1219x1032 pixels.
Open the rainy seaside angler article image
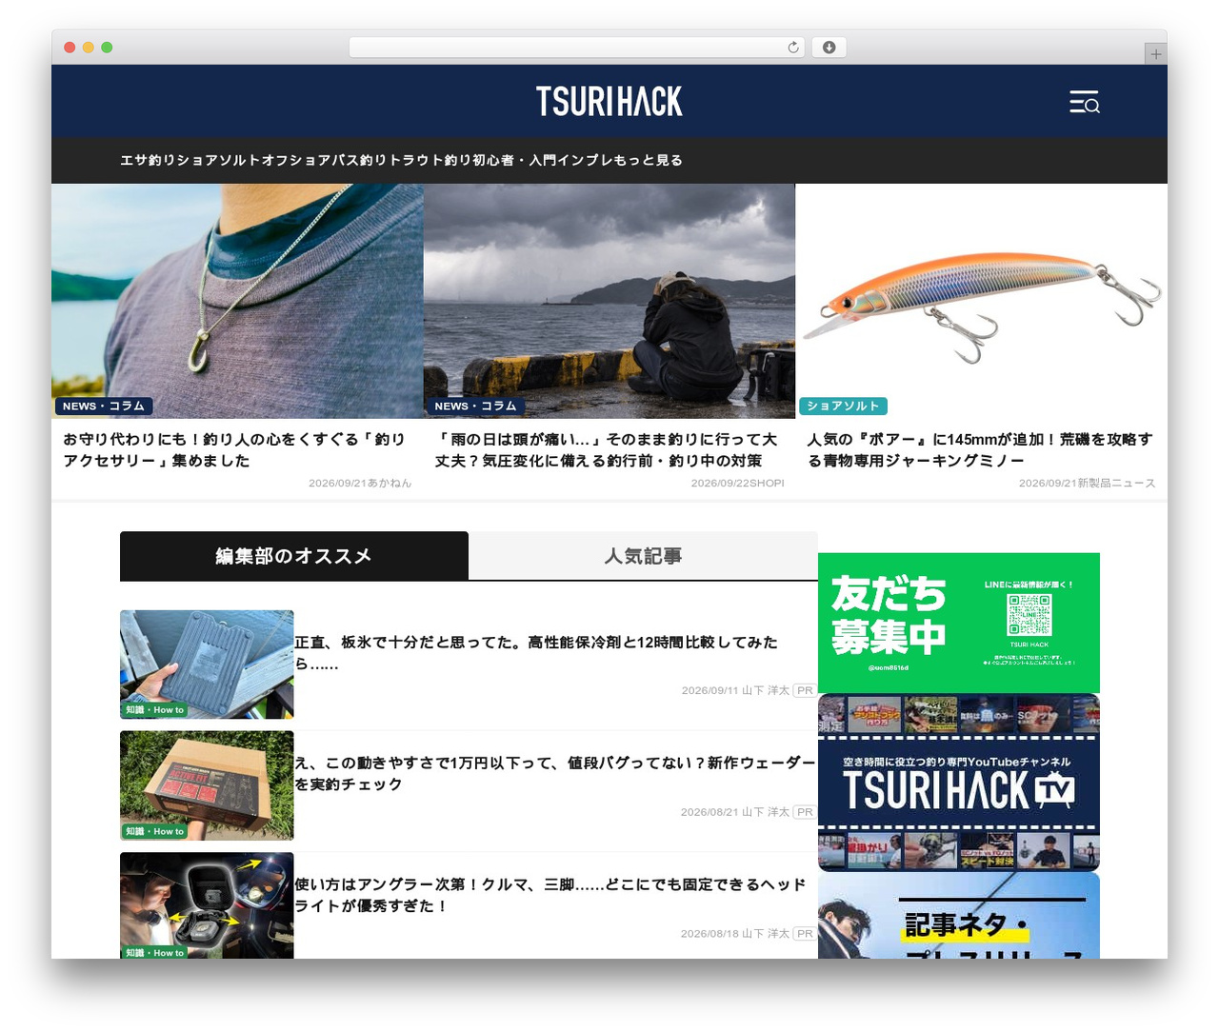[609, 301]
